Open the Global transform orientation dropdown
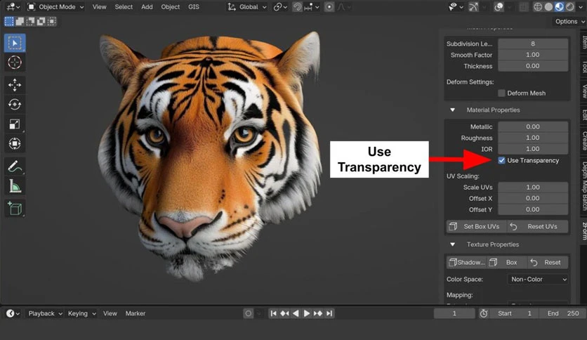The height and width of the screenshot is (340, 587). [247, 7]
